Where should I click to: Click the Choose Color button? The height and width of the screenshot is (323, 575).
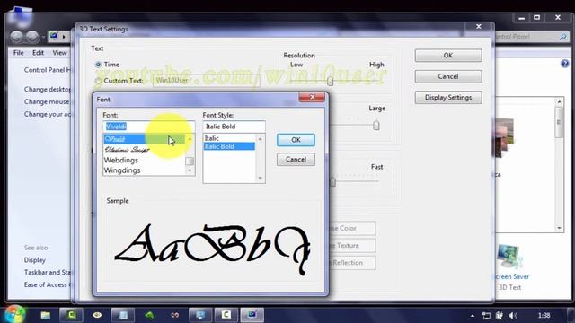[x=352, y=228]
